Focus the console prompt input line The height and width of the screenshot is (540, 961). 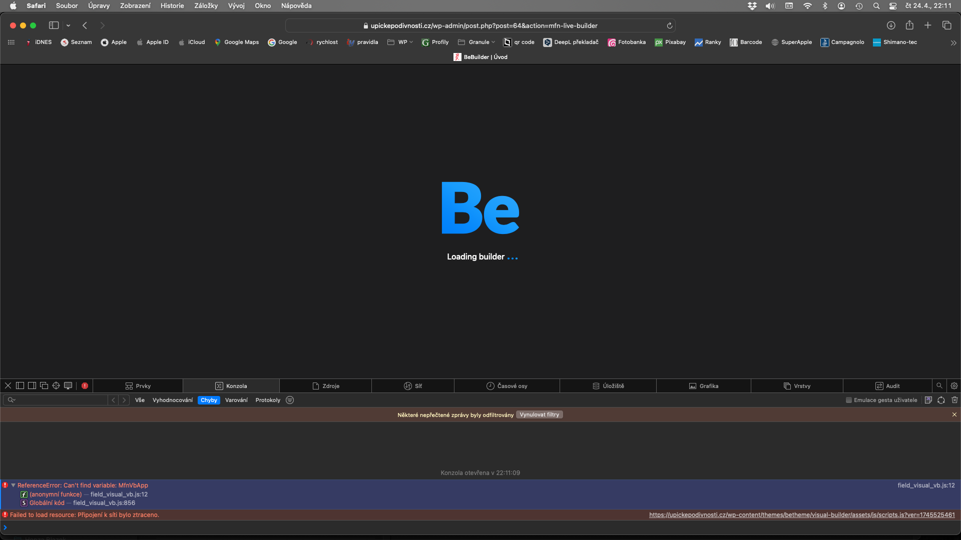[x=480, y=527]
